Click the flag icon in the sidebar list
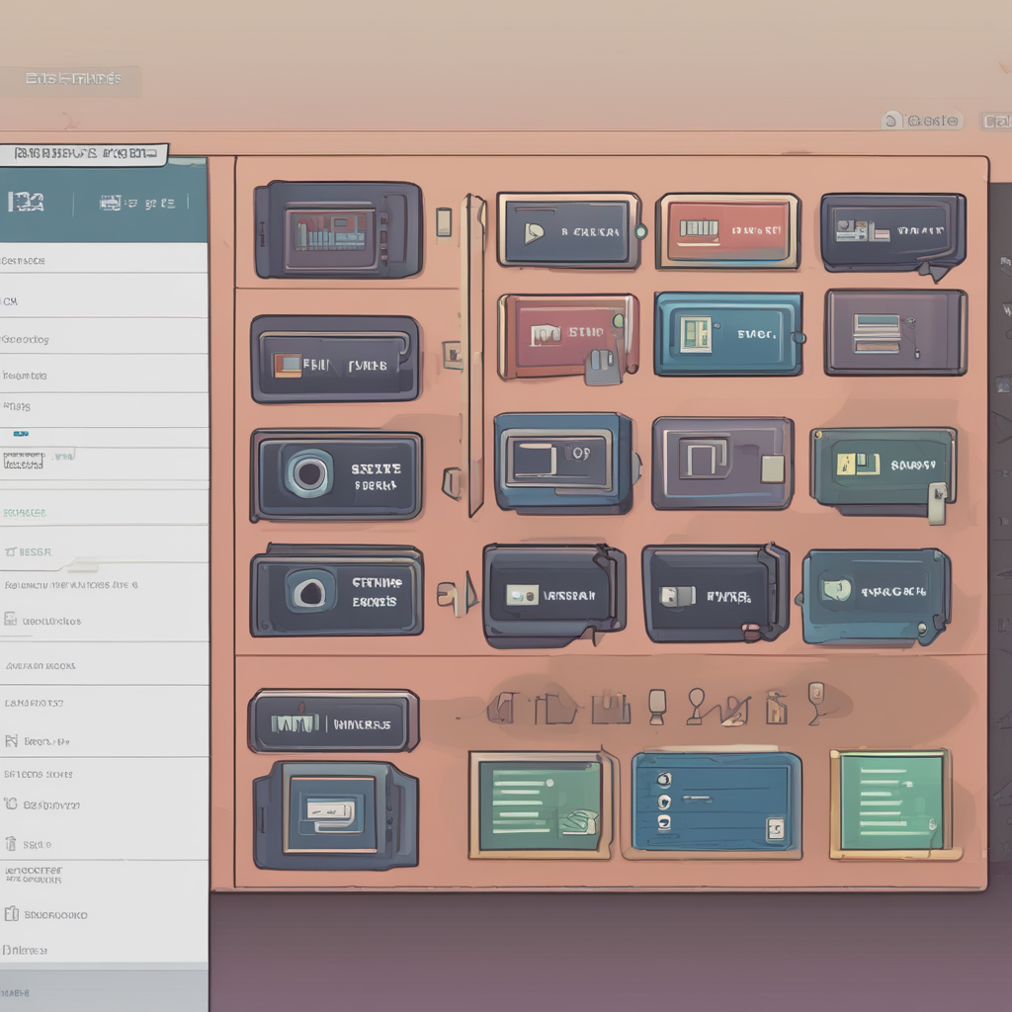Image resolution: width=1012 pixels, height=1012 pixels. point(11,740)
